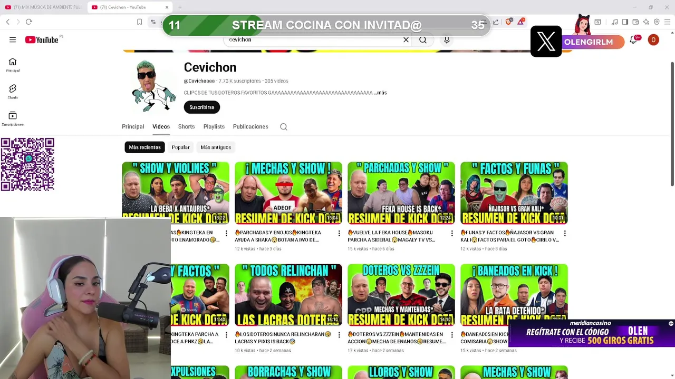Open Shorts in the left sidebar
The width and height of the screenshot is (675, 379).
pyautogui.click(x=13, y=92)
